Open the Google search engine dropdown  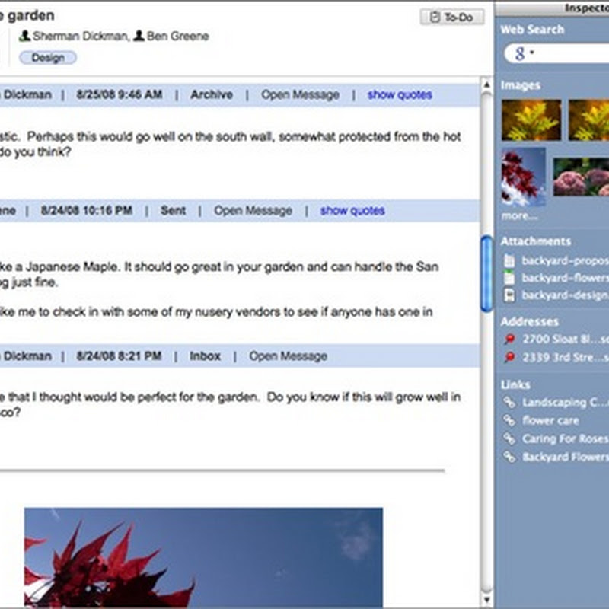pos(532,52)
